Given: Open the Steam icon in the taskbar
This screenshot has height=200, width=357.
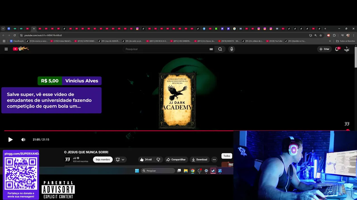Looking at the screenshot, I should [213, 171].
